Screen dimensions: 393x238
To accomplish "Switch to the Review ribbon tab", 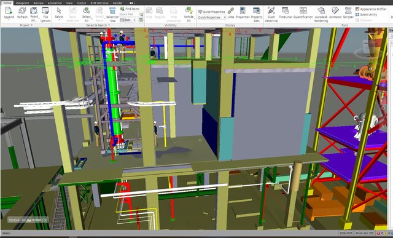I will [x=38, y=3].
